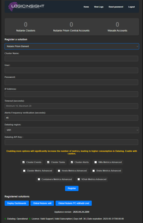This screenshot has height=223, width=143.
Task: Uncheck the Cluster Tasks checkbox
Action: pos(48,162)
